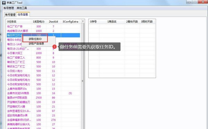The width and height of the screenshot is (208, 129).
Task: Click the 800 reward power cell
Action: [x=38, y=58]
